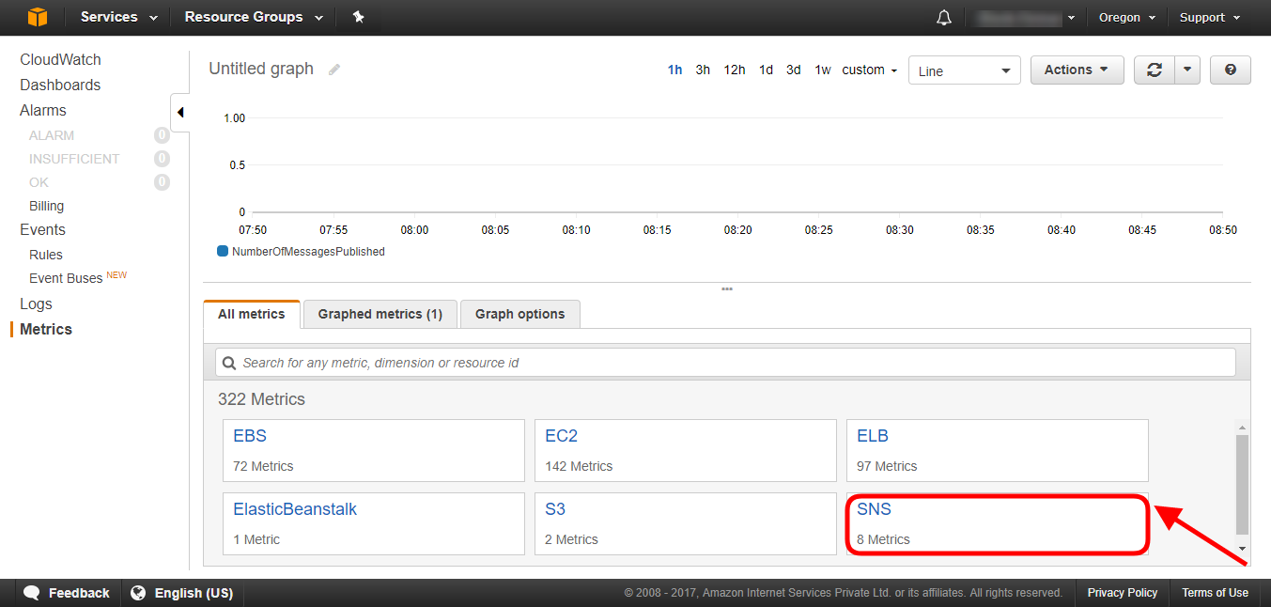Select the 1w time range

823,70
